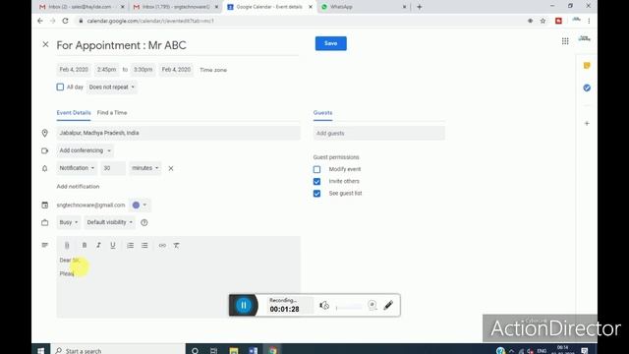This screenshot has height=354, width=629.
Task: Click the recorder microphone mute icon
Action: pos(324,306)
